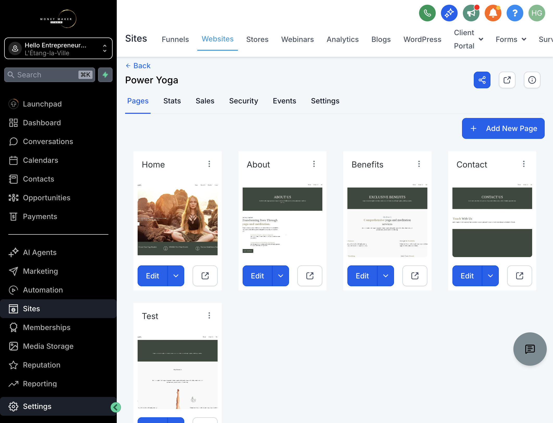Preview the Benefits page in new window
The width and height of the screenshot is (553, 423).
[415, 276]
